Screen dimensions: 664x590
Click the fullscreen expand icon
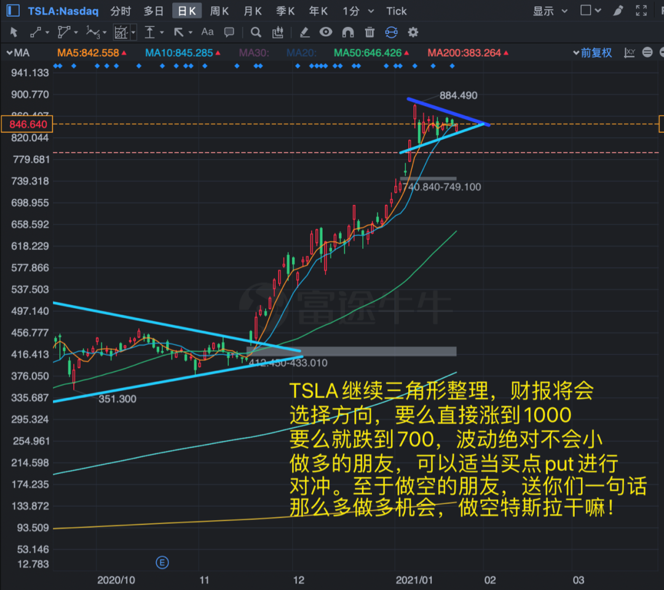[x=641, y=10]
